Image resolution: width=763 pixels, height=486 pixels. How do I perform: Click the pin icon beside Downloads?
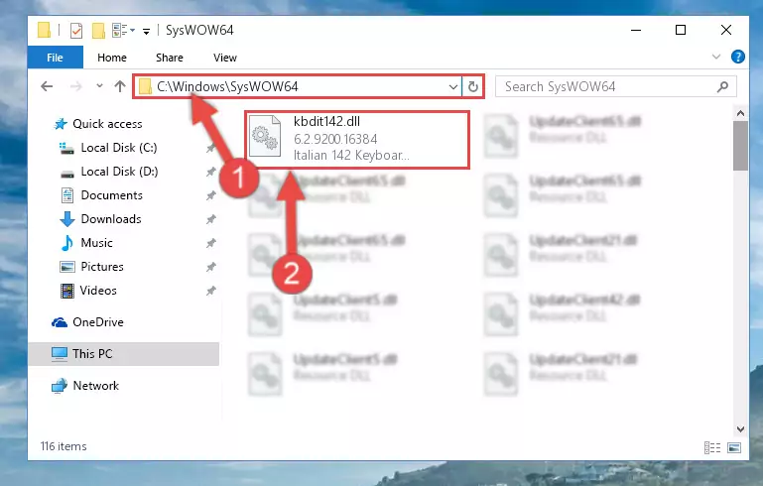pos(210,219)
